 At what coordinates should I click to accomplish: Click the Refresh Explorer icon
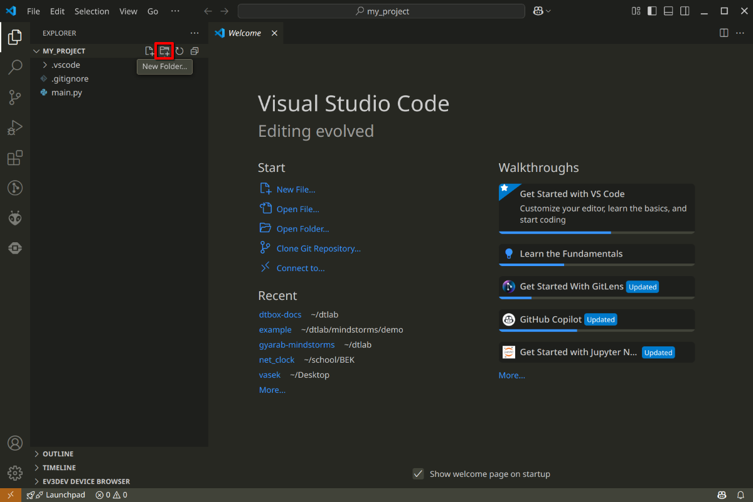[x=179, y=51]
